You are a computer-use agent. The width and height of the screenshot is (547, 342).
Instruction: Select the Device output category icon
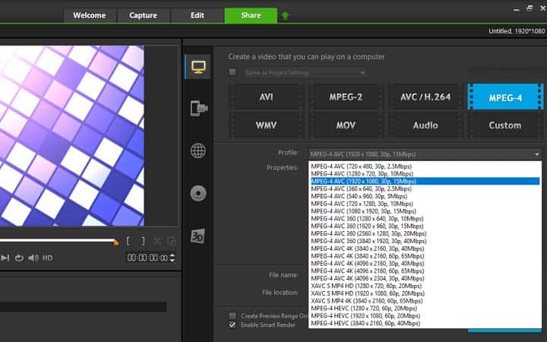click(x=199, y=108)
